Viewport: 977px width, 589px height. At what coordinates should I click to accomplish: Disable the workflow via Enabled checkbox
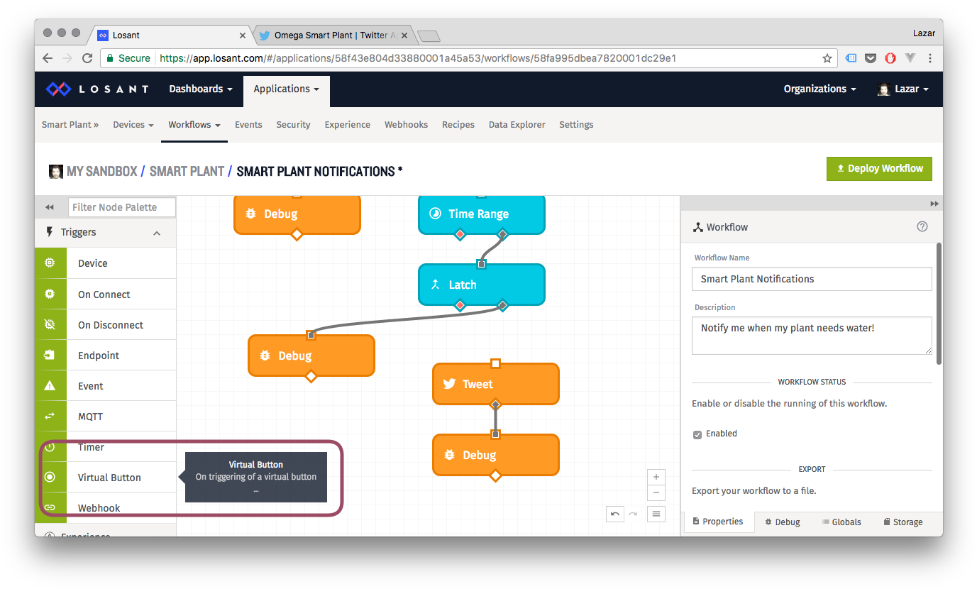point(697,434)
